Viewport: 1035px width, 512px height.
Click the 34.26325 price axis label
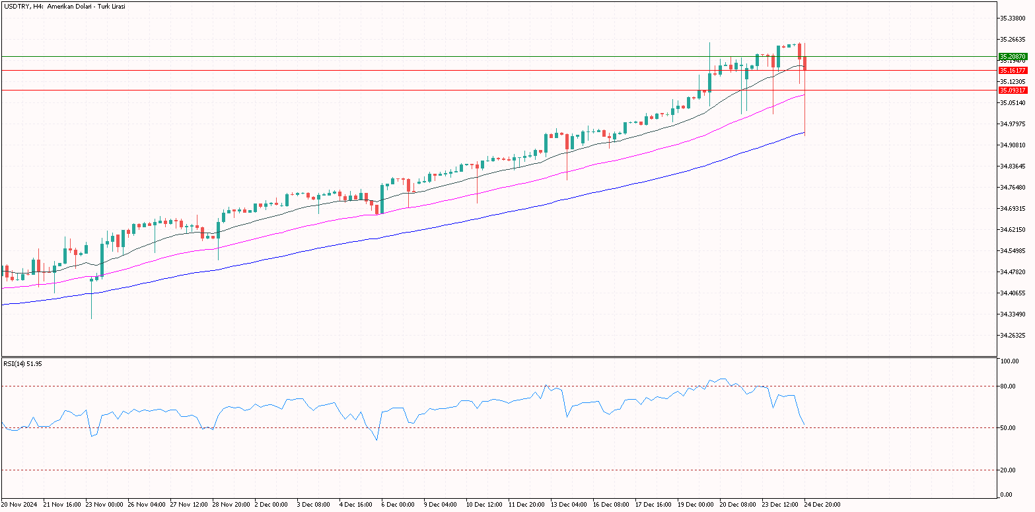tap(1013, 336)
